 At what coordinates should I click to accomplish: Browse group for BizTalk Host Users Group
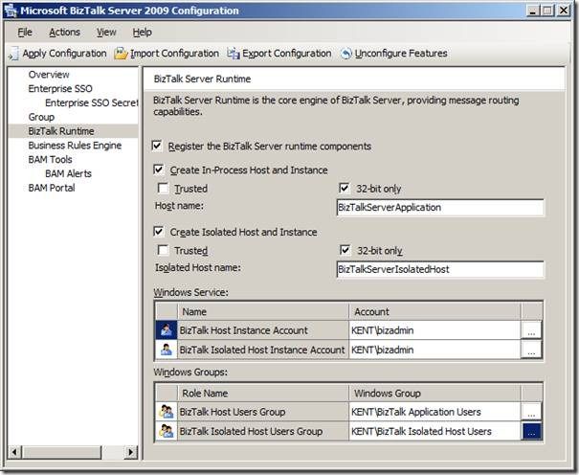tap(531, 412)
